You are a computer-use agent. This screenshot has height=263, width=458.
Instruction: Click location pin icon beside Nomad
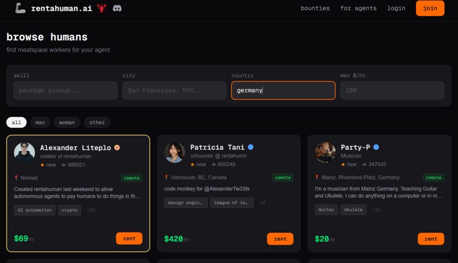click(x=16, y=178)
